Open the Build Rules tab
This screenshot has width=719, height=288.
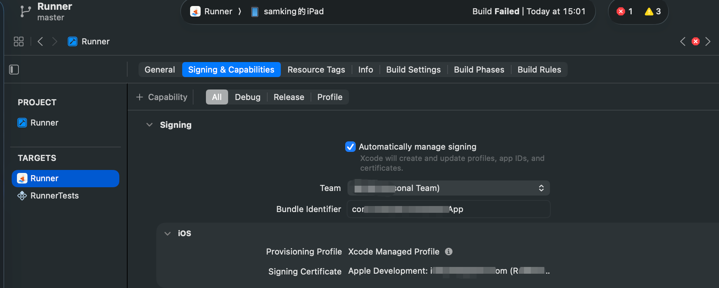click(x=539, y=70)
